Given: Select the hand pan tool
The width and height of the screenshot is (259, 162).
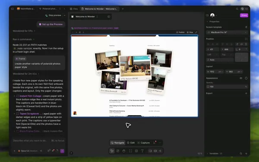Looking at the screenshot, I should click(x=124, y=151).
